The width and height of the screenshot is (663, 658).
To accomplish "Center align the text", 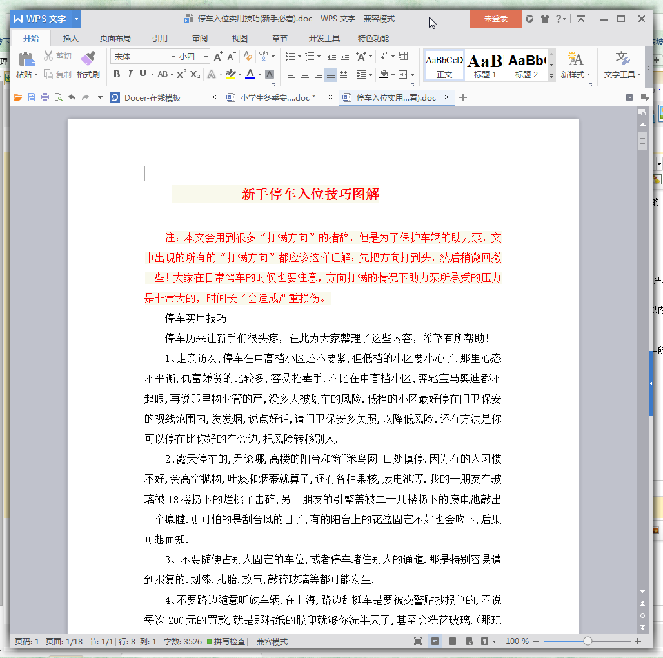I will tap(304, 75).
